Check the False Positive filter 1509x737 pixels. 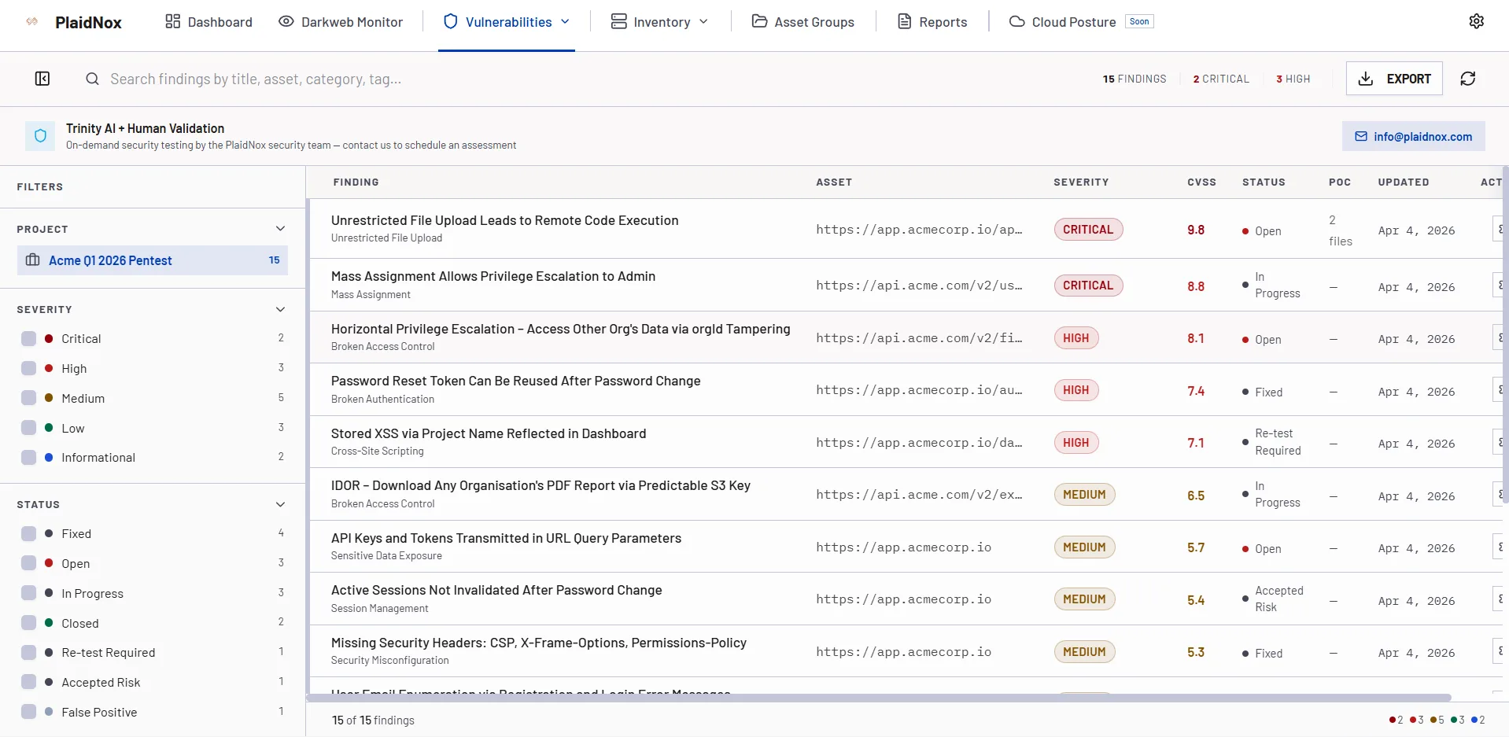(29, 712)
